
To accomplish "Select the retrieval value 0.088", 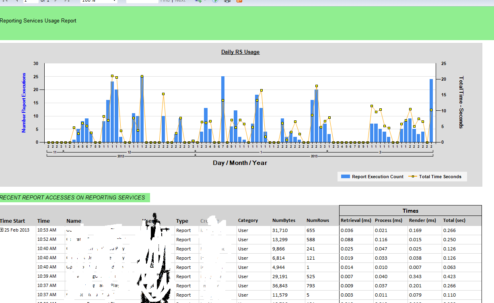I will pos(347,240).
